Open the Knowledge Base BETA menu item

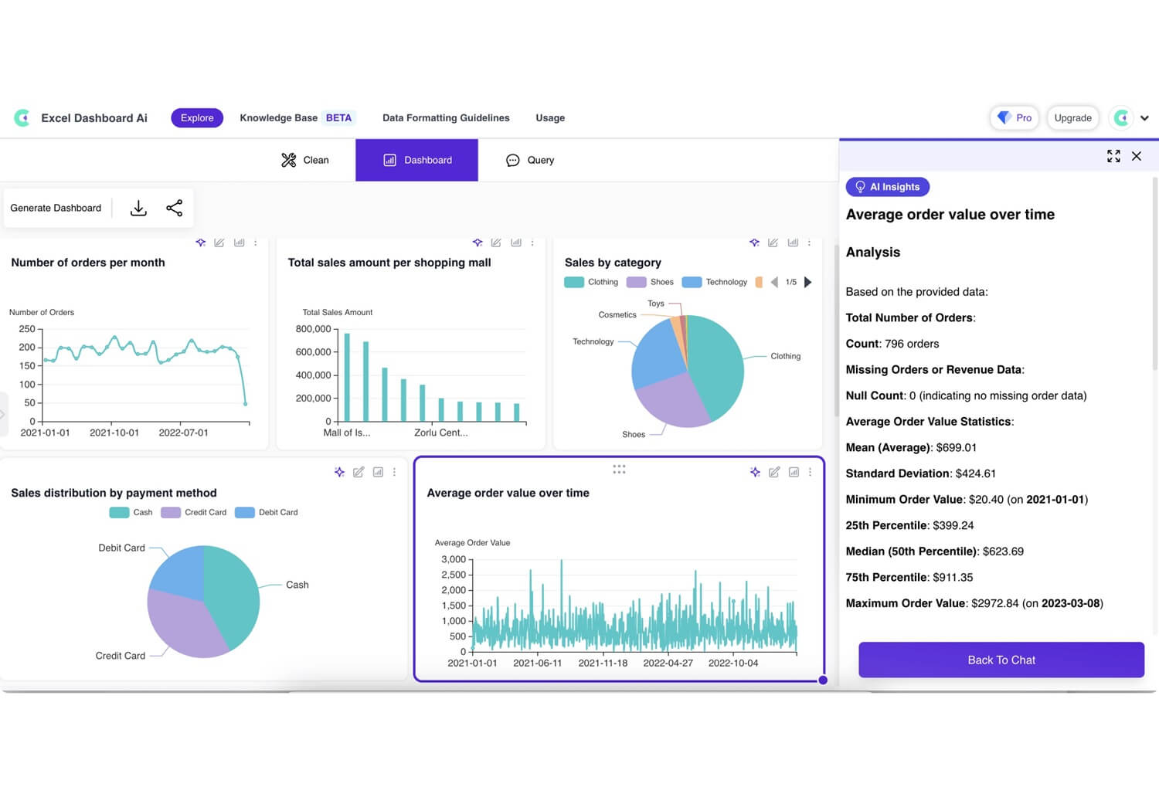click(297, 118)
